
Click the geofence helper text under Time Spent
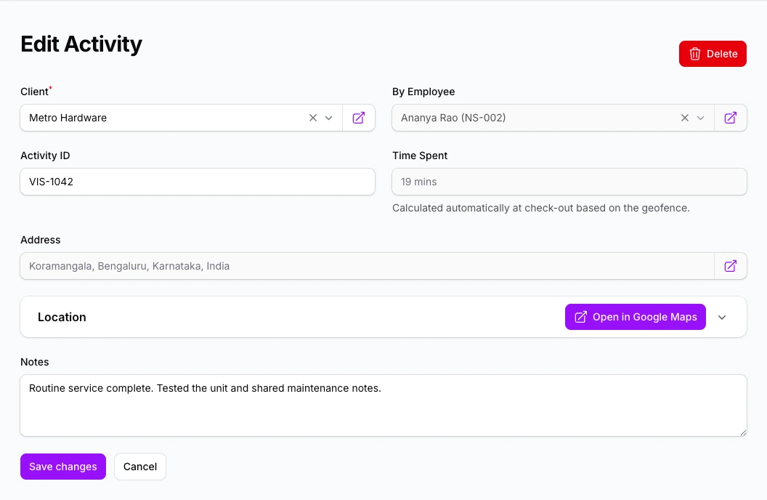coord(541,208)
